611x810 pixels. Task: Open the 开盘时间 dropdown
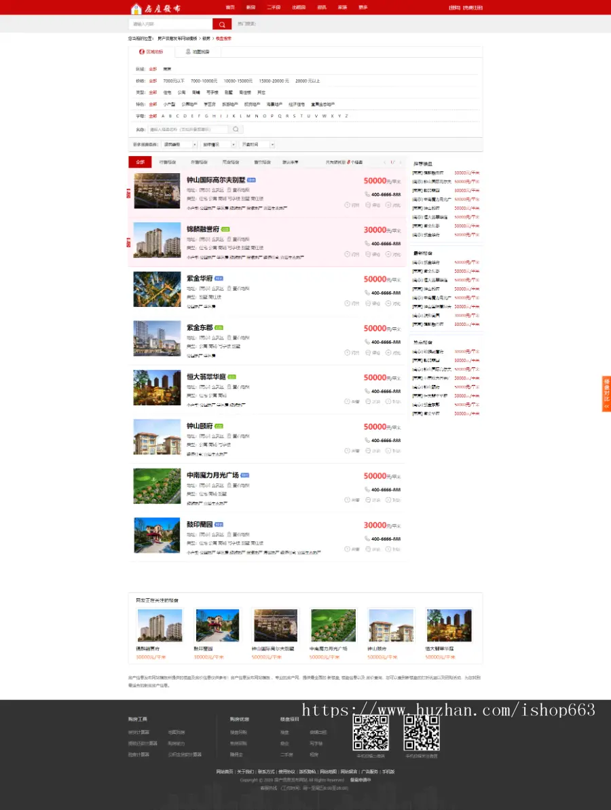(257, 145)
